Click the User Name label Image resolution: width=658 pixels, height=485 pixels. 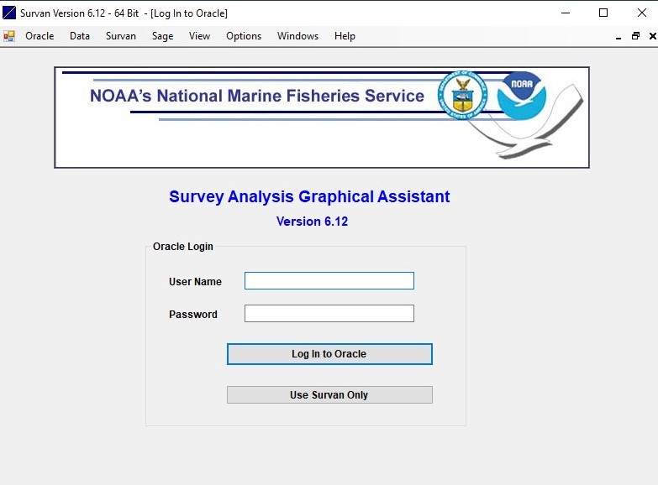point(195,282)
